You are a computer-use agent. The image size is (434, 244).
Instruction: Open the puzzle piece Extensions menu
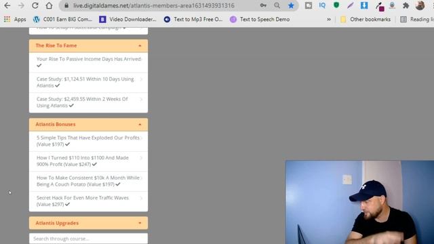(406, 5)
